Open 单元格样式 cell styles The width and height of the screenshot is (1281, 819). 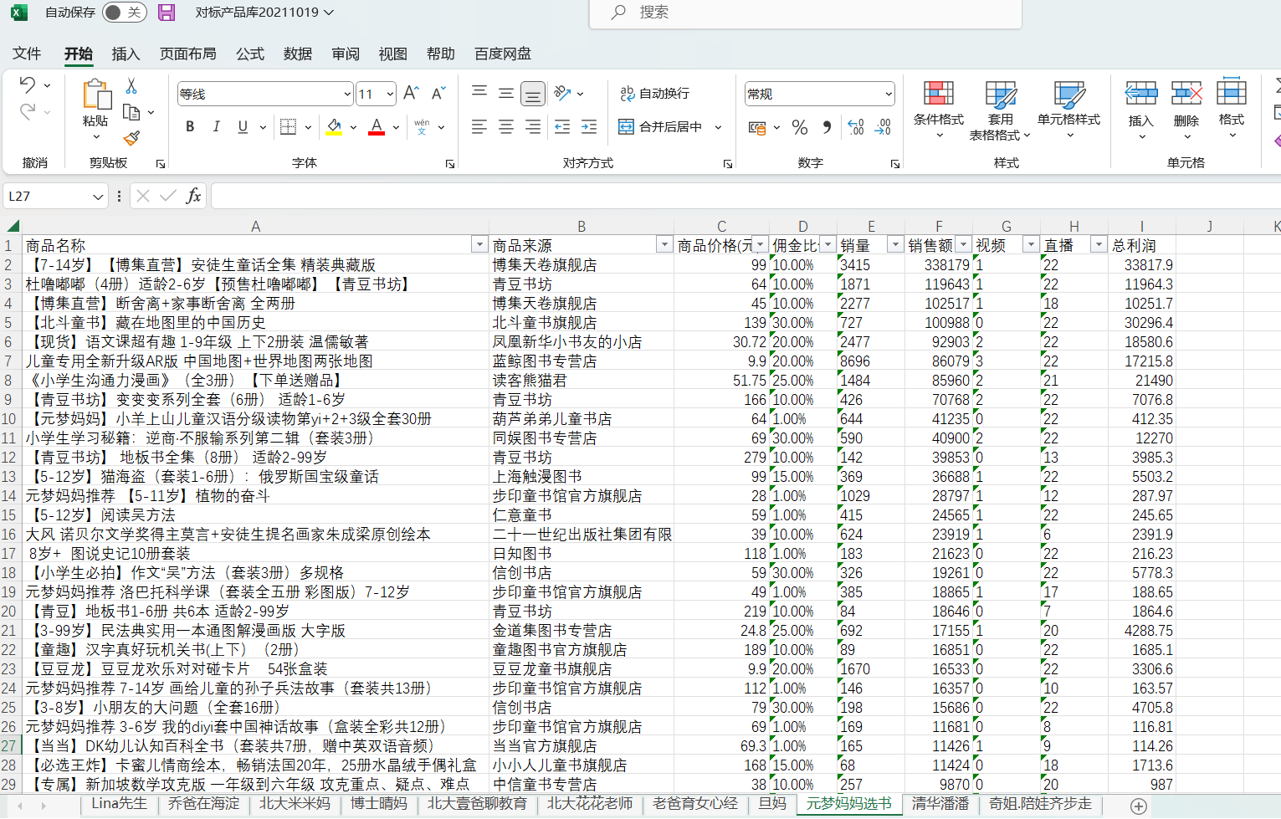click(x=1069, y=110)
